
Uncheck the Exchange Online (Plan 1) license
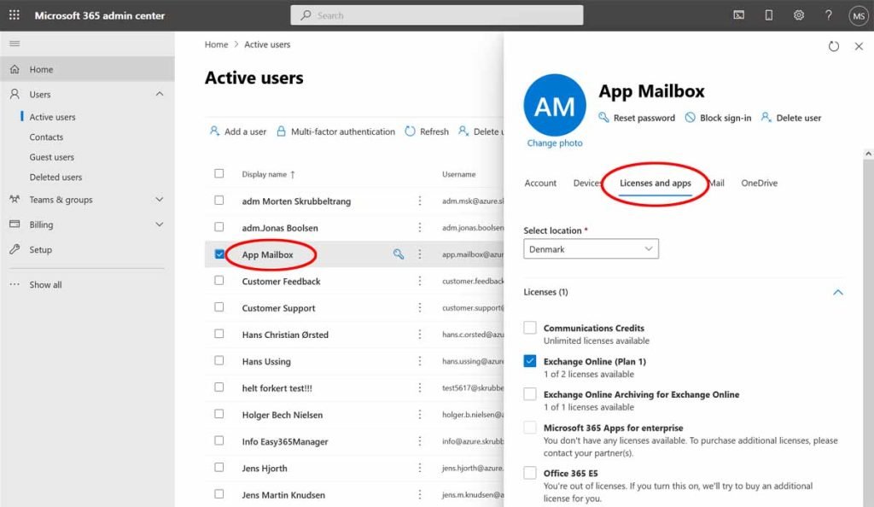(x=530, y=361)
